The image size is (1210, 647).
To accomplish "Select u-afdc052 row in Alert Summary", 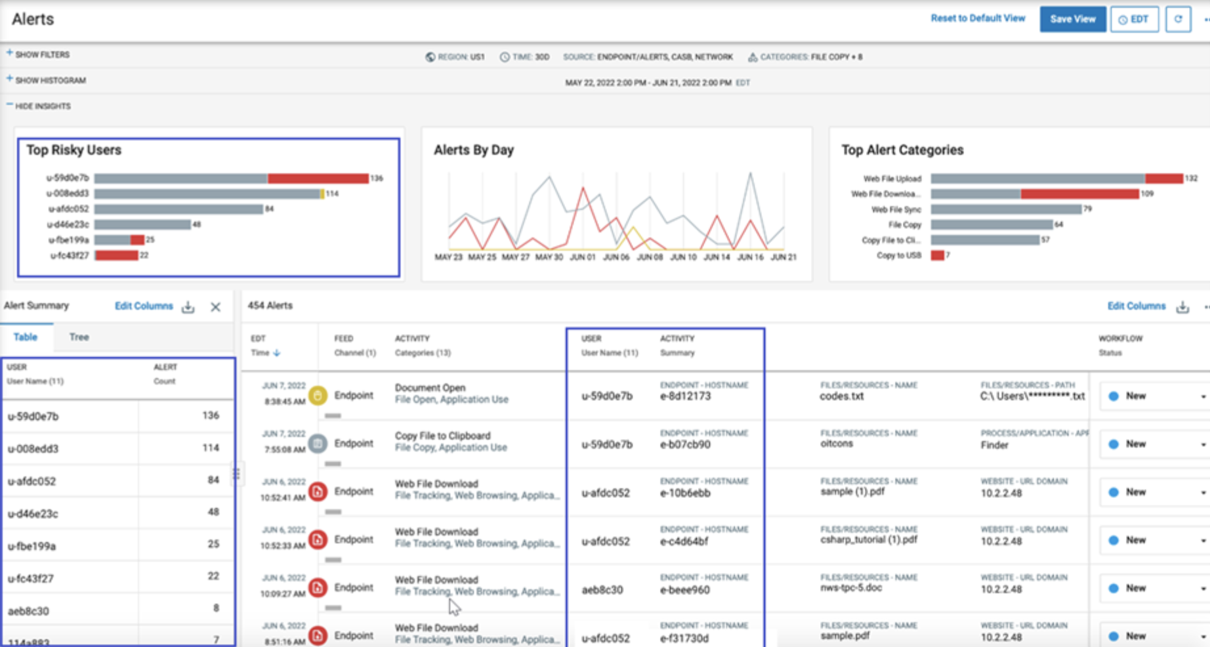I will (x=118, y=480).
